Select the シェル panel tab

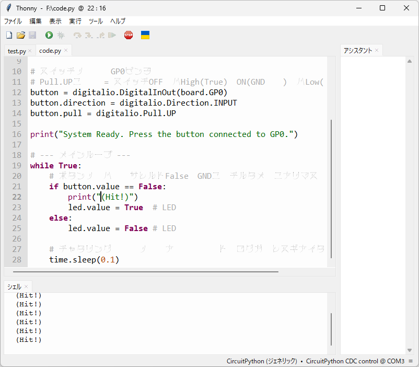14,286
